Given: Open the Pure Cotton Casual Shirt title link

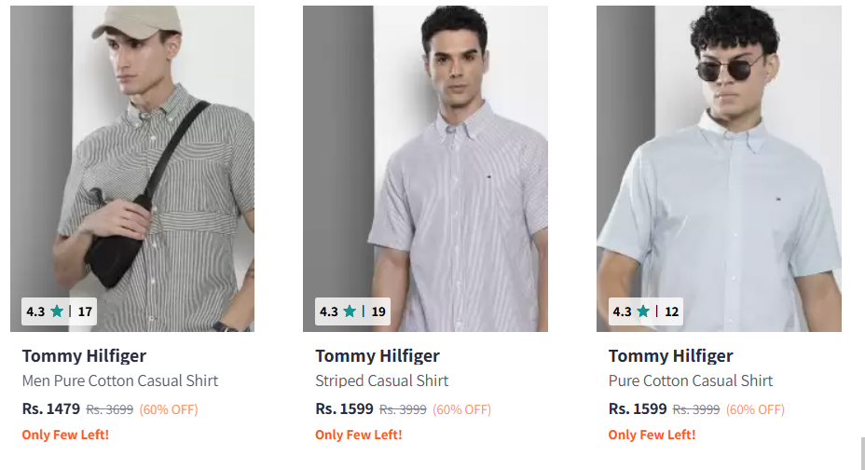Looking at the screenshot, I should click(x=691, y=380).
